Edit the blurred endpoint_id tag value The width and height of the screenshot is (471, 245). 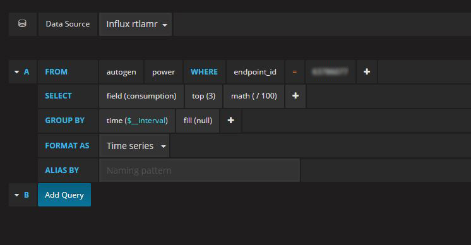click(x=330, y=72)
